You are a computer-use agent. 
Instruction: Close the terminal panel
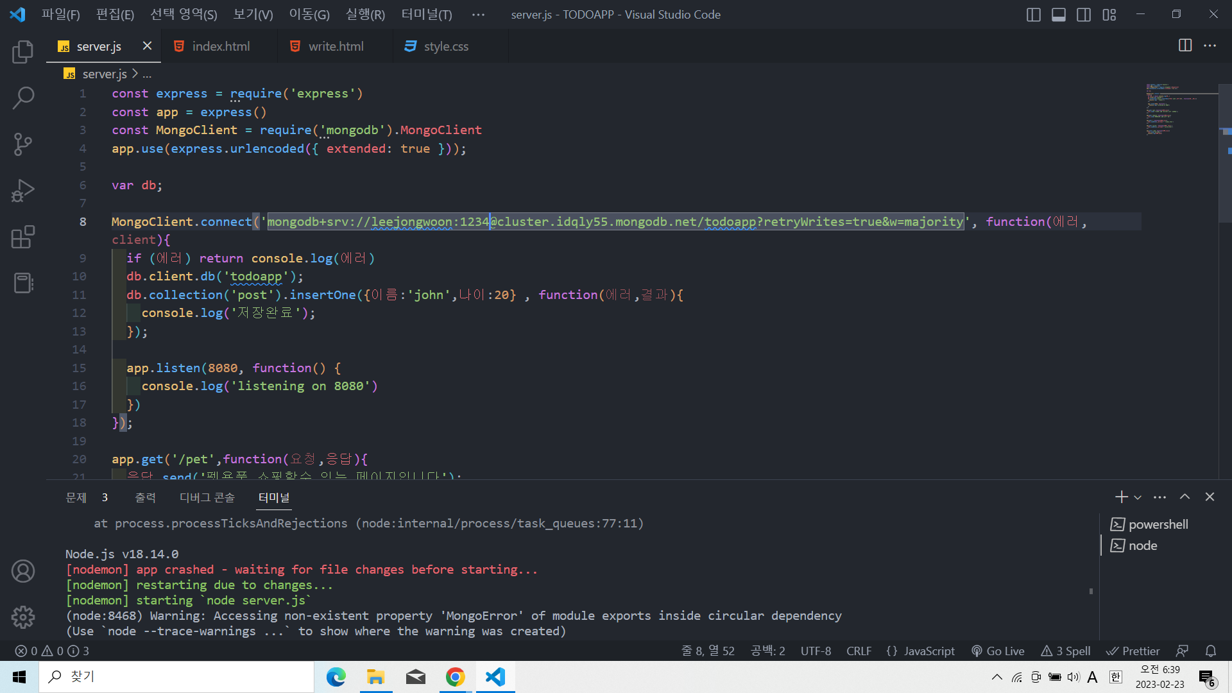[x=1210, y=497]
